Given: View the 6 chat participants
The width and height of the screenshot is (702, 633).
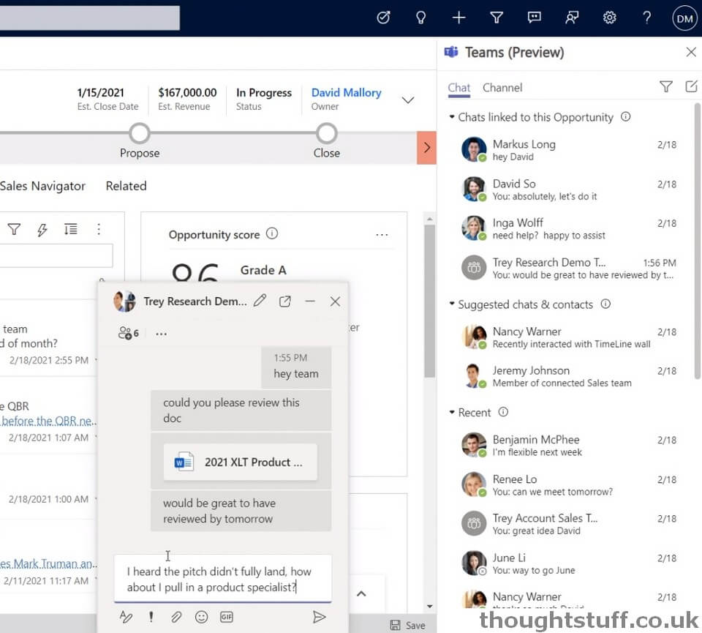Looking at the screenshot, I should coord(129,333).
